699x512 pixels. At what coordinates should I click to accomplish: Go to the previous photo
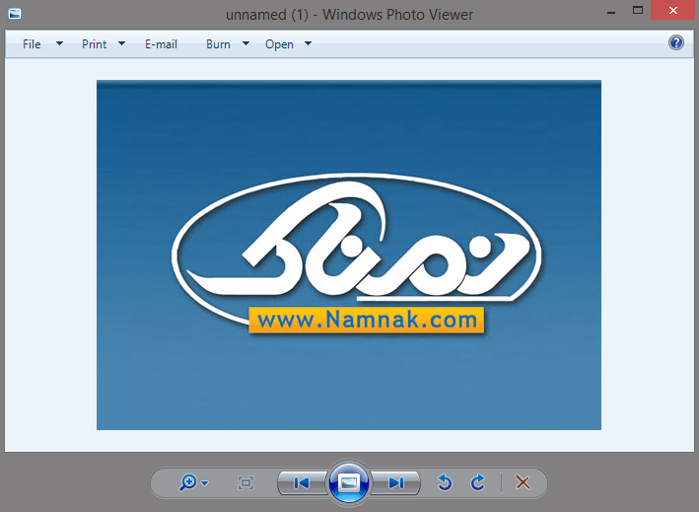pos(302,482)
